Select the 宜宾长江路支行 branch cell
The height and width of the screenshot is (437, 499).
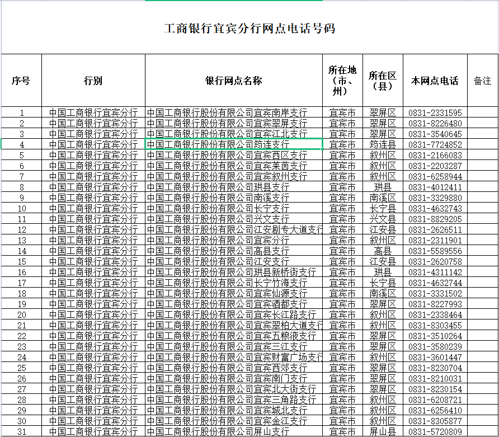(234, 315)
